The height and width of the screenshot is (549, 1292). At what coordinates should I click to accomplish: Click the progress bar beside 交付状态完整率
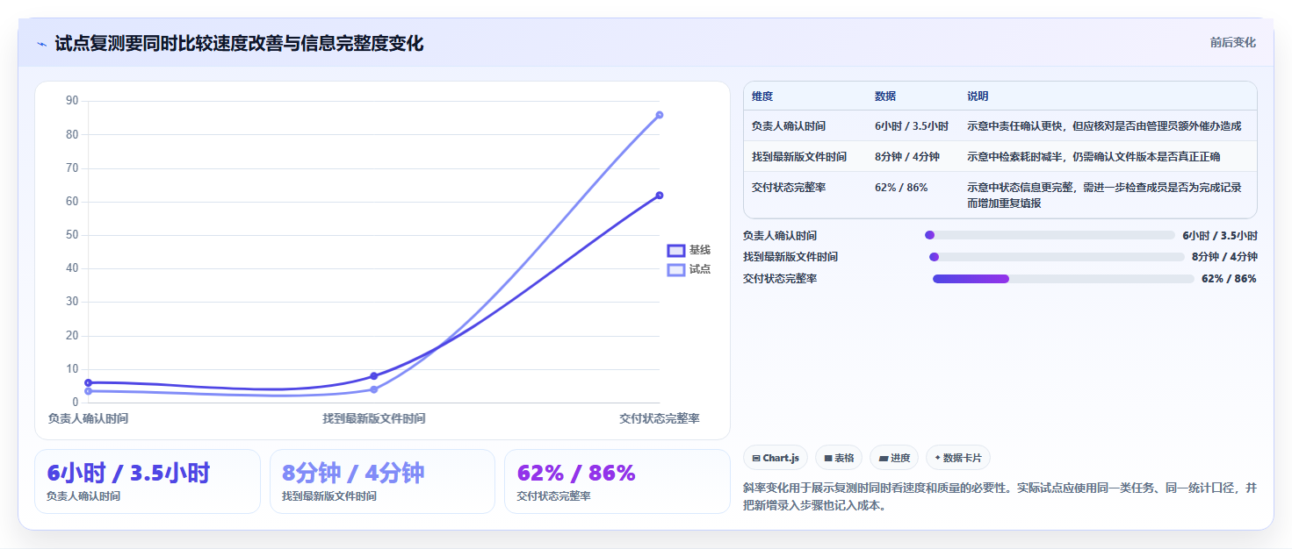point(1064,279)
